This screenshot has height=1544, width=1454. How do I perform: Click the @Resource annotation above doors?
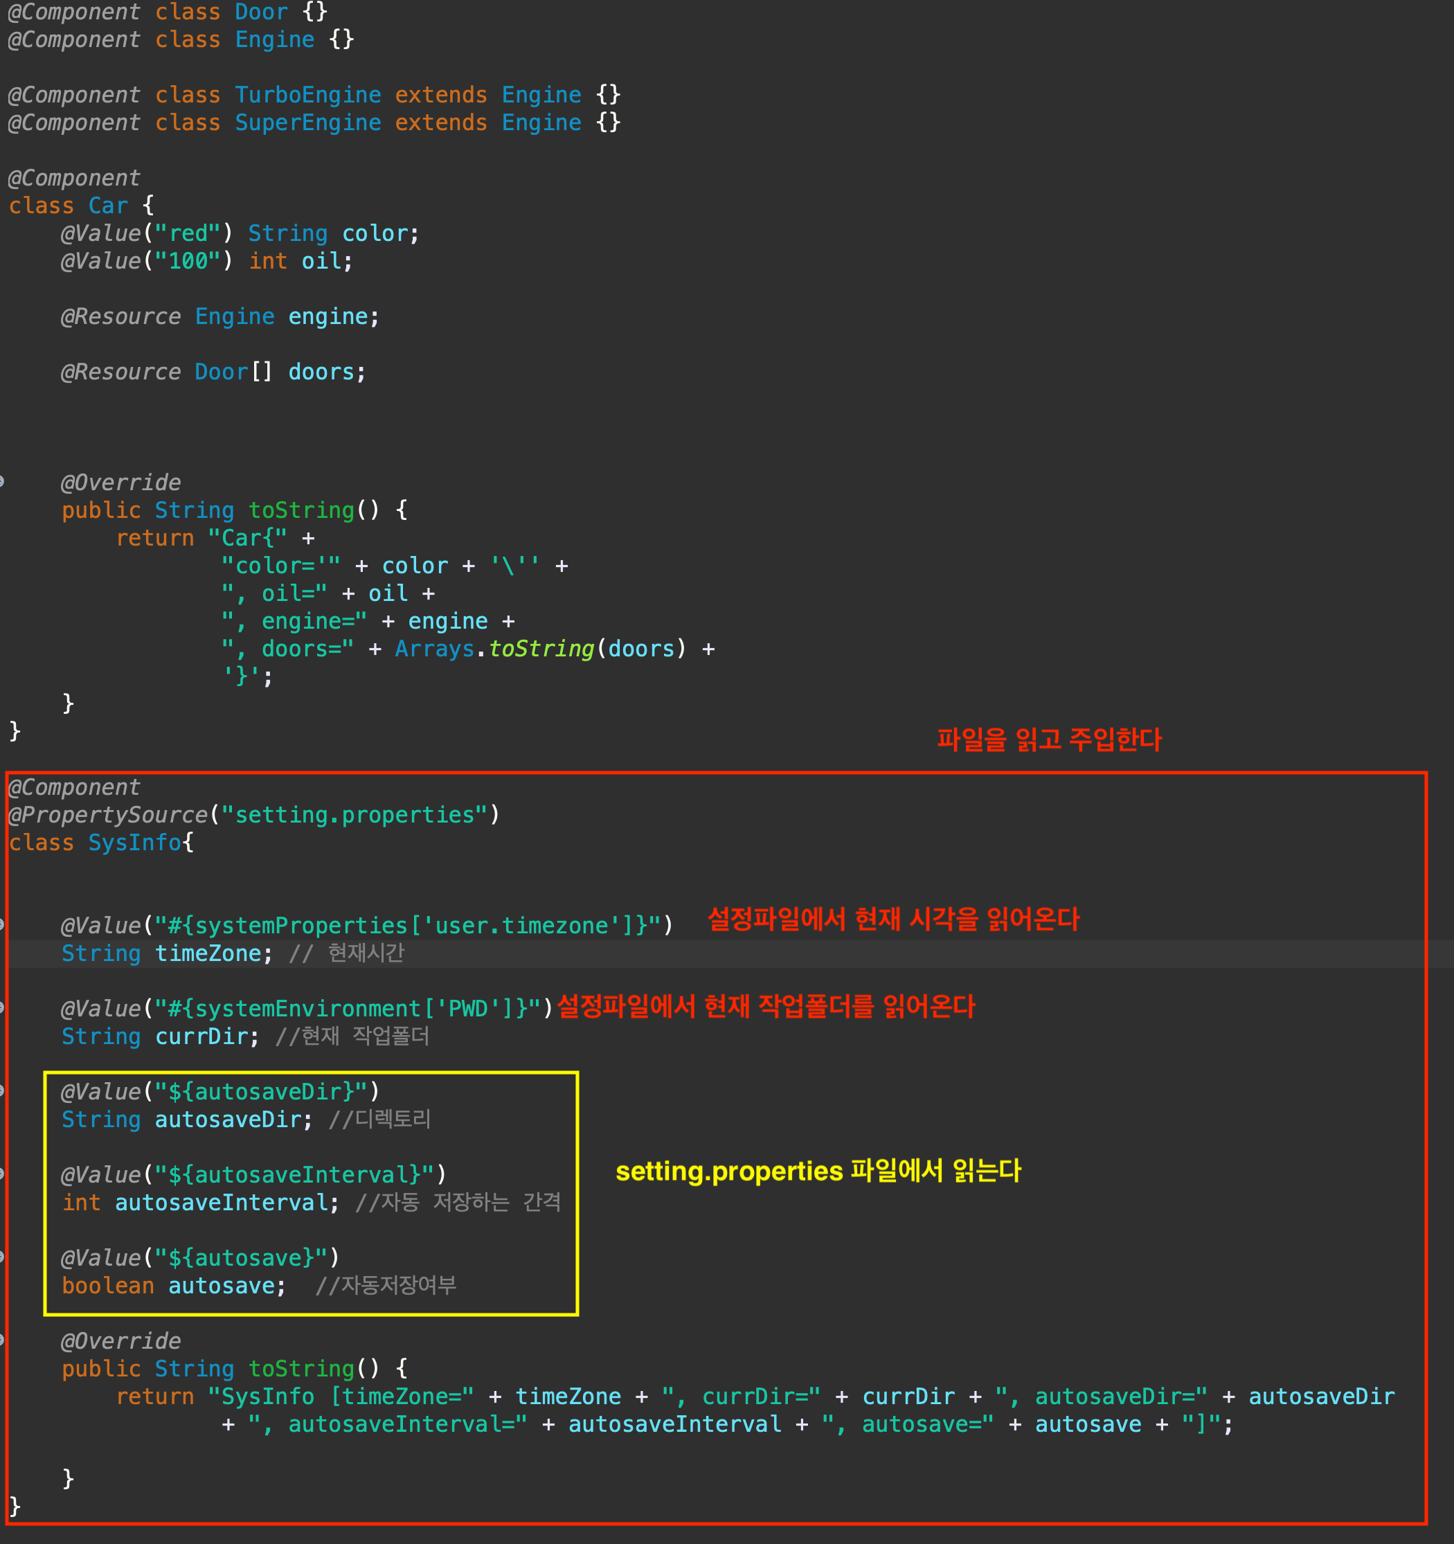120,372
